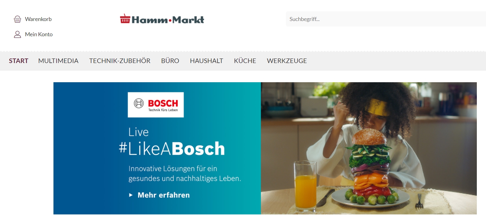The width and height of the screenshot is (486, 215).
Task: Go to the START menu item
Action: pos(19,61)
